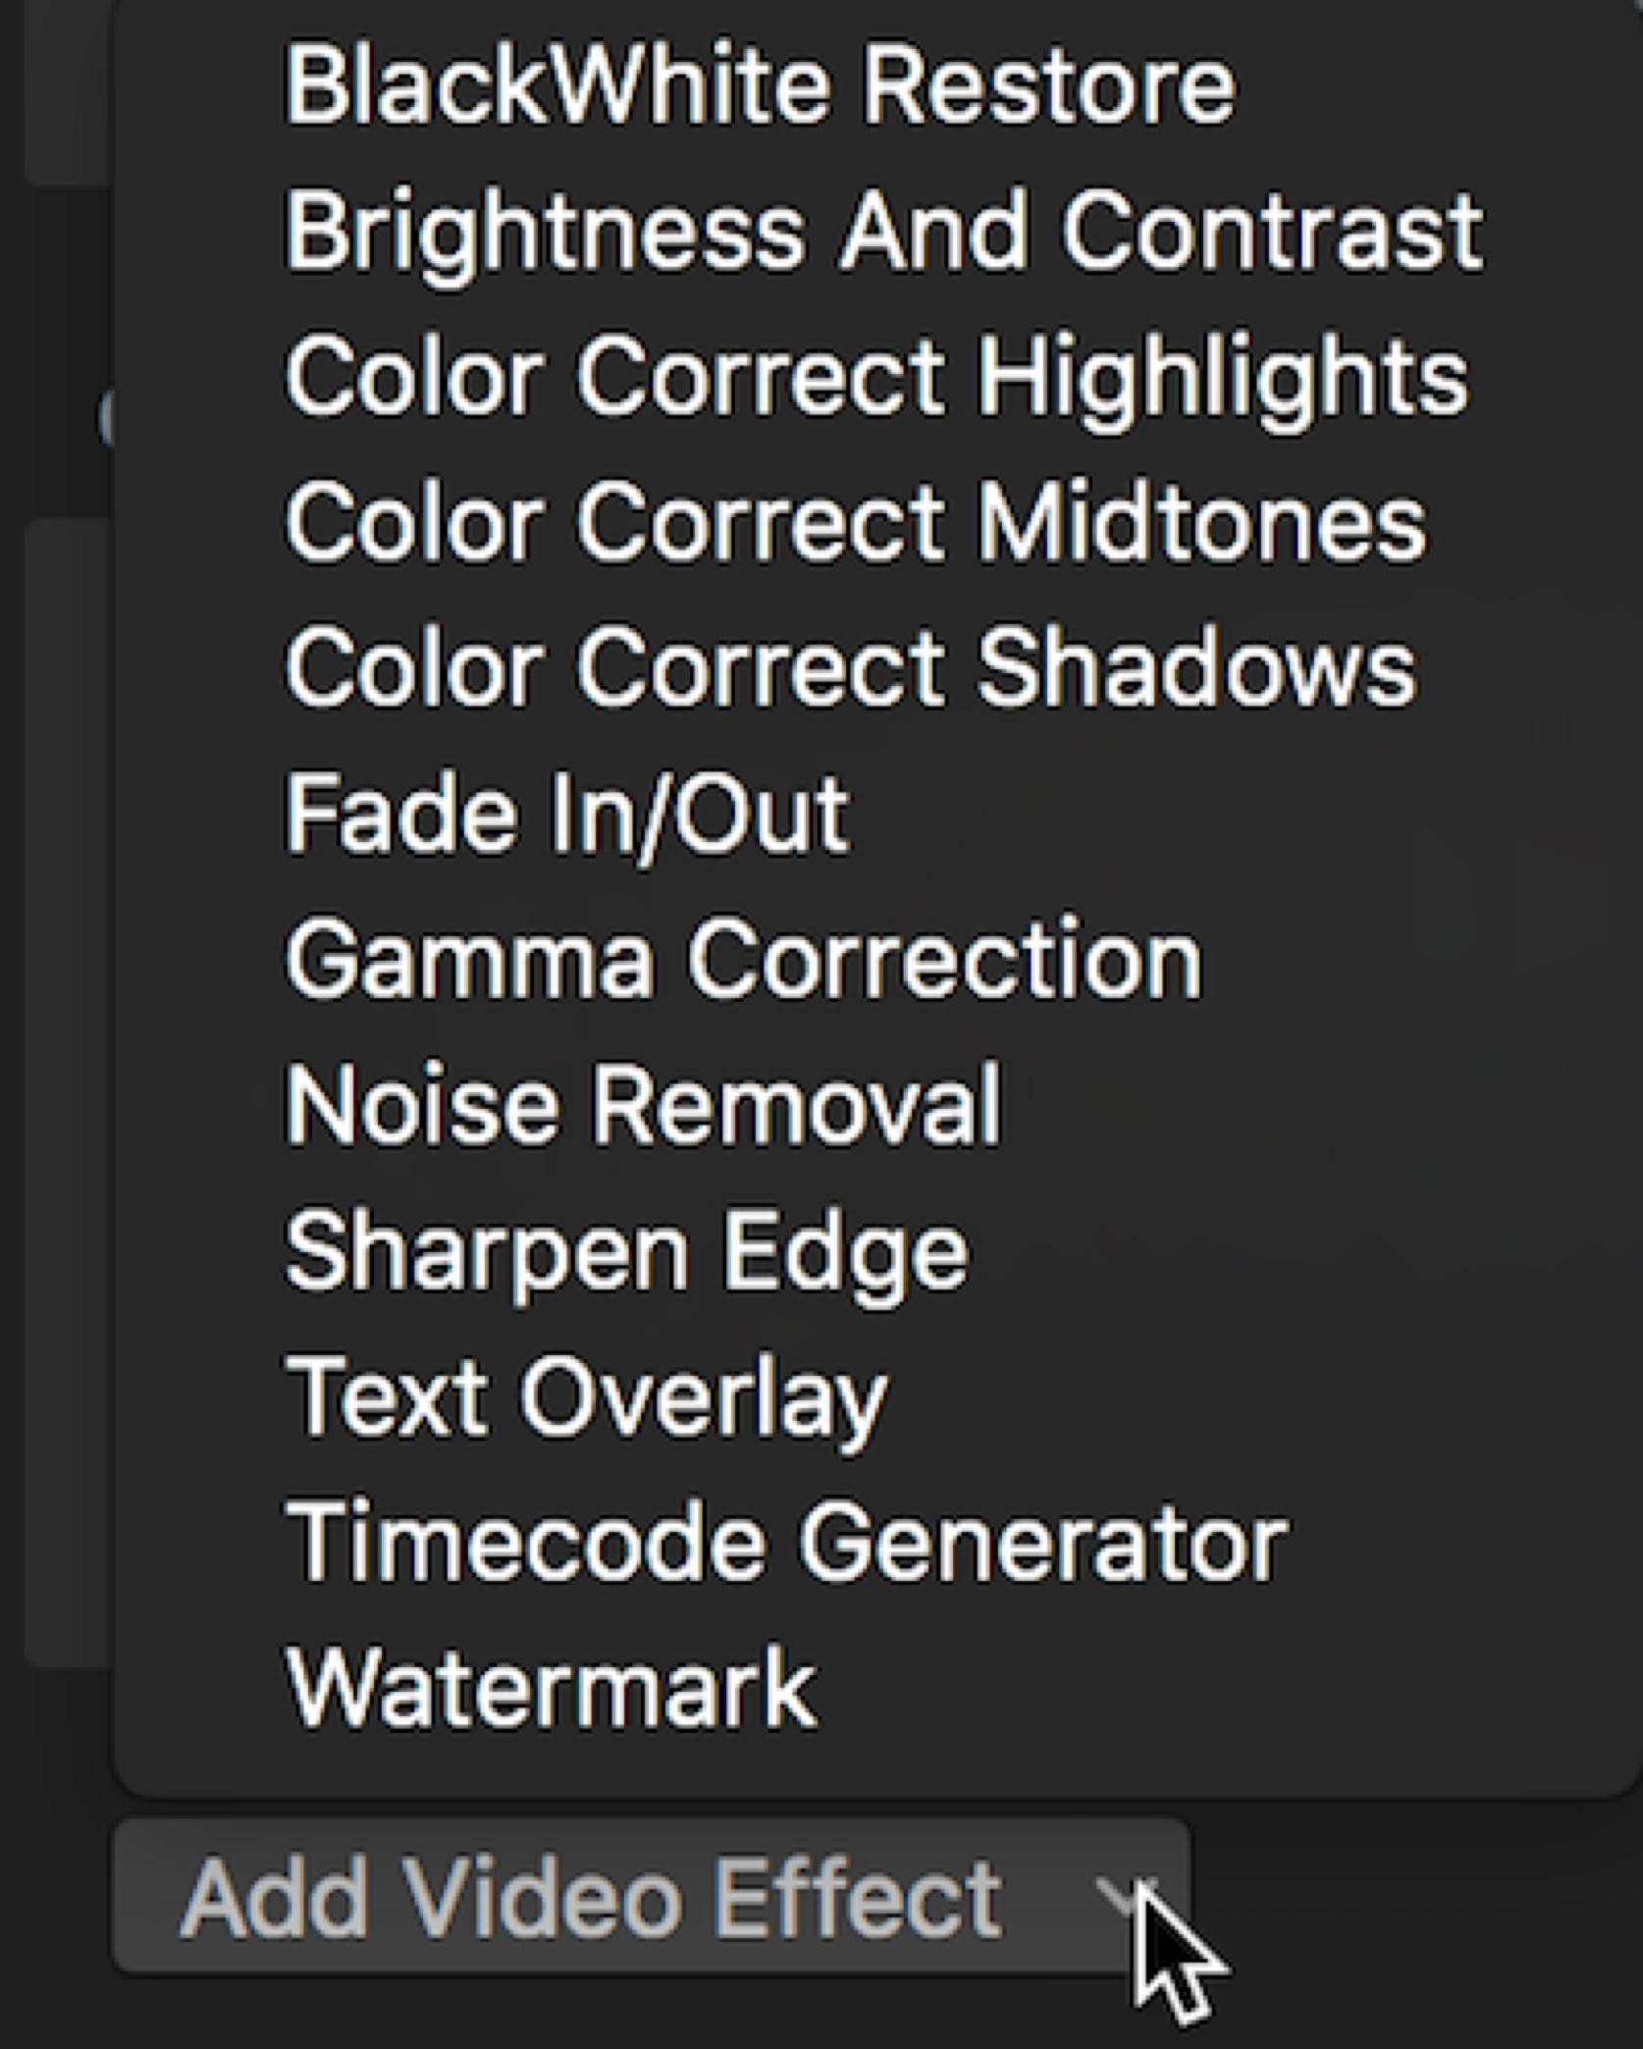Click the Add Video Effect dropdown button
The width and height of the screenshot is (1643, 2049).
click(x=650, y=1896)
